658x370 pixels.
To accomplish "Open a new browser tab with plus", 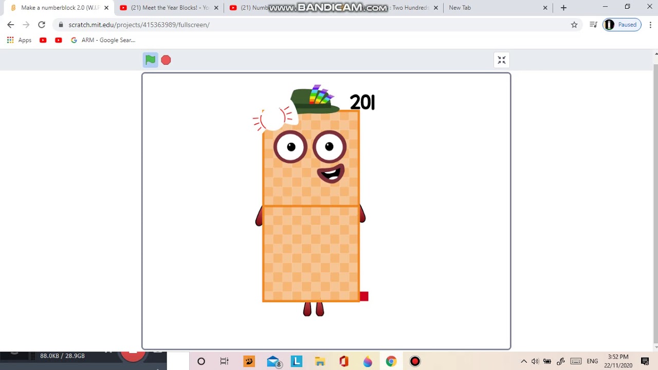I will [563, 8].
